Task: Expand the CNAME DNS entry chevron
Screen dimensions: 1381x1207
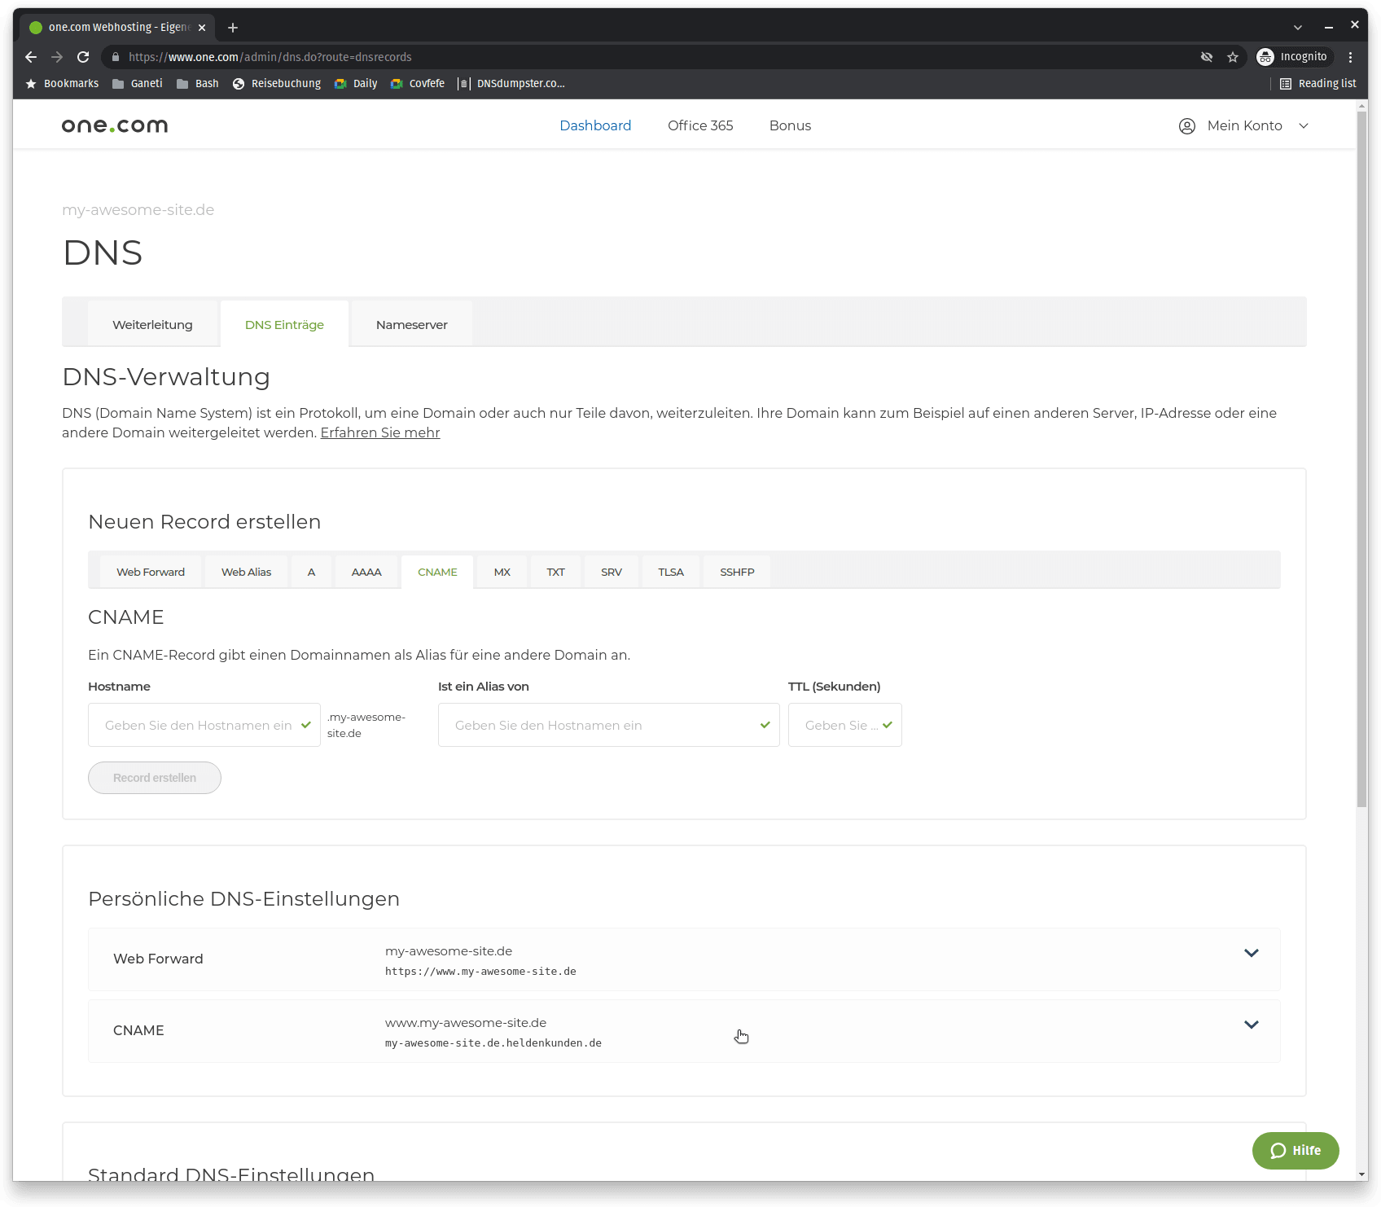Action: (1252, 1025)
